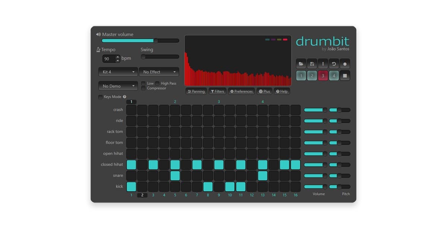Open the Panning panel
Image resolution: width=447 pixels, height=234 pixels.
pyautogui.click(x=196, y=91)
